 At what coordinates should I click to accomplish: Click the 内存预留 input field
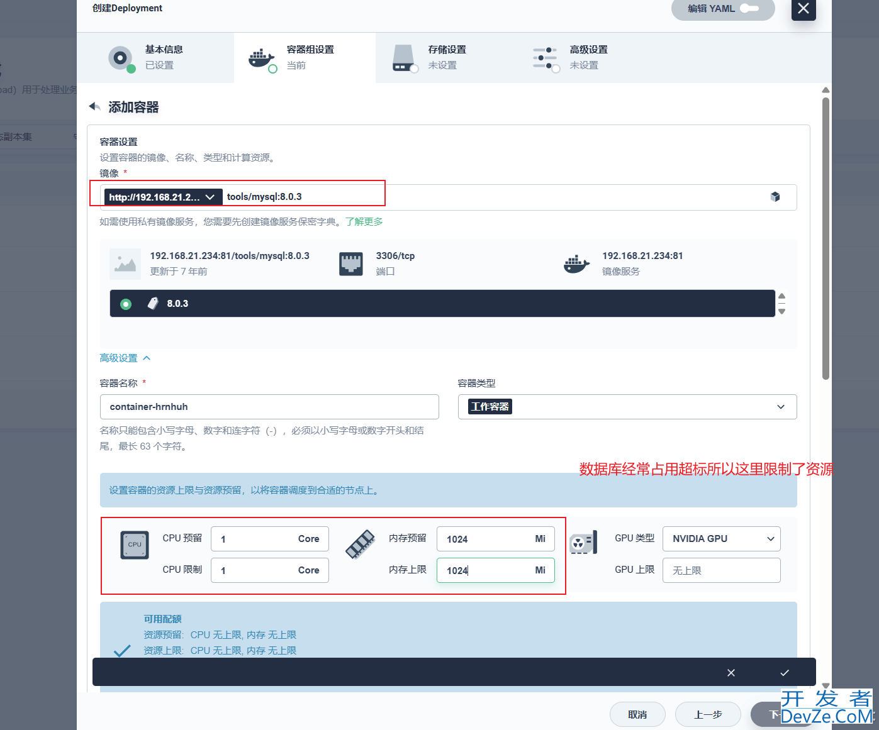496,539
